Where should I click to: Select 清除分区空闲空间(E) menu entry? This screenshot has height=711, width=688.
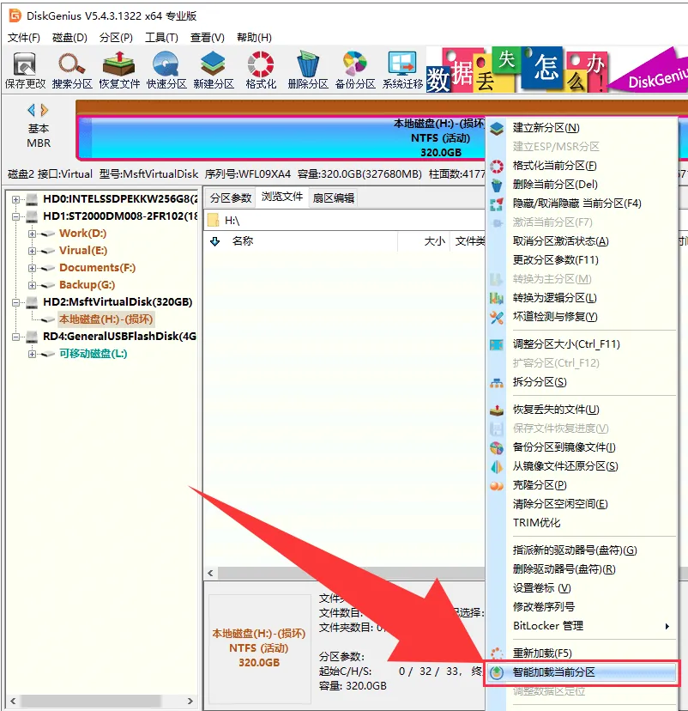click(582, 504)
